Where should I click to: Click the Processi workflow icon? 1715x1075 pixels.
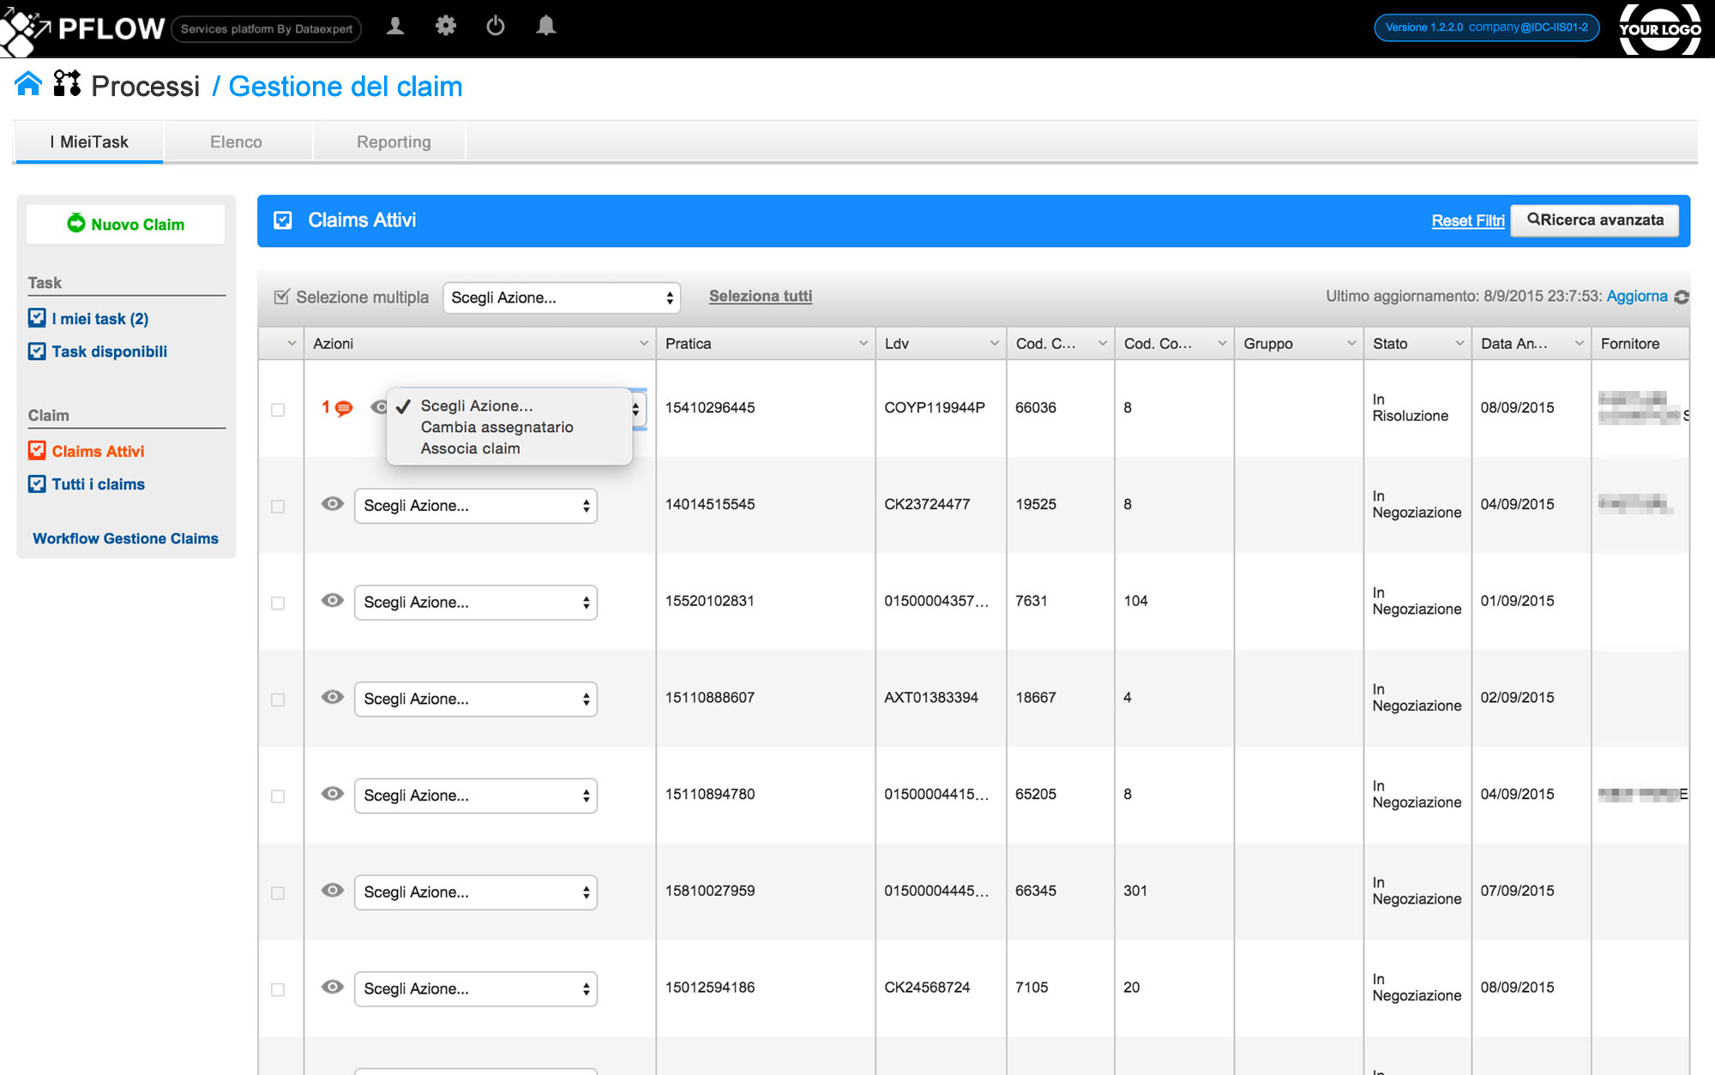click(x=67, y=84)
